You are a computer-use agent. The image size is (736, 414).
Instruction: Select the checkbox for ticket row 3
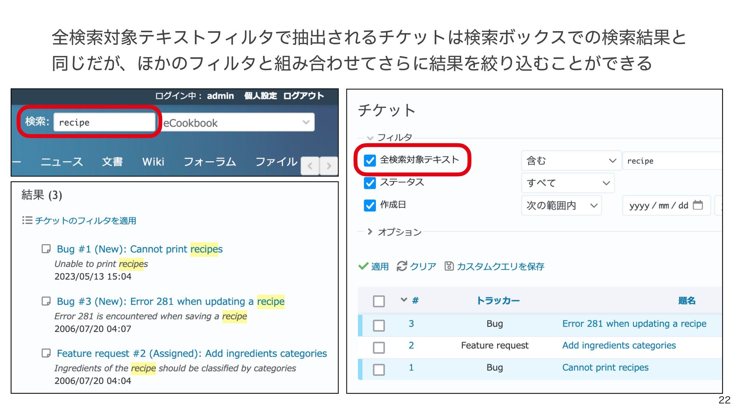tap(379, 325)
